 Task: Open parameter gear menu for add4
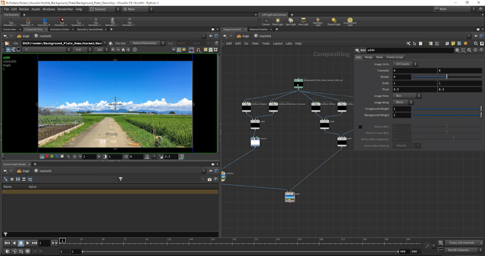[x=457, y=50]
